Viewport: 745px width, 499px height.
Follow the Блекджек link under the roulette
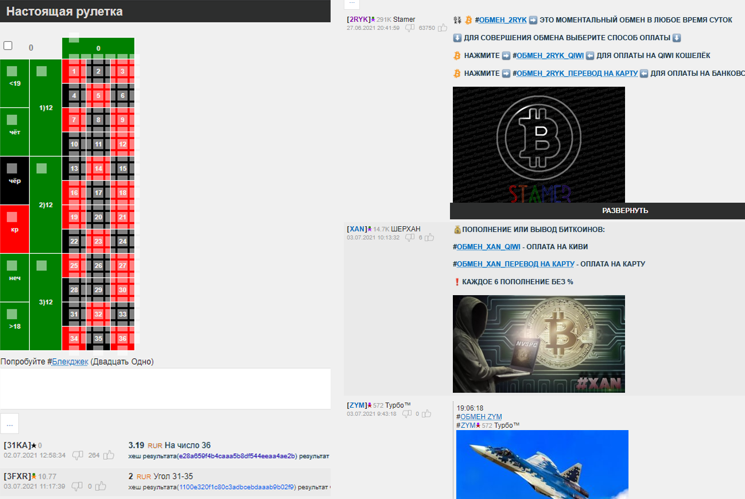click(x=70, y=362)
